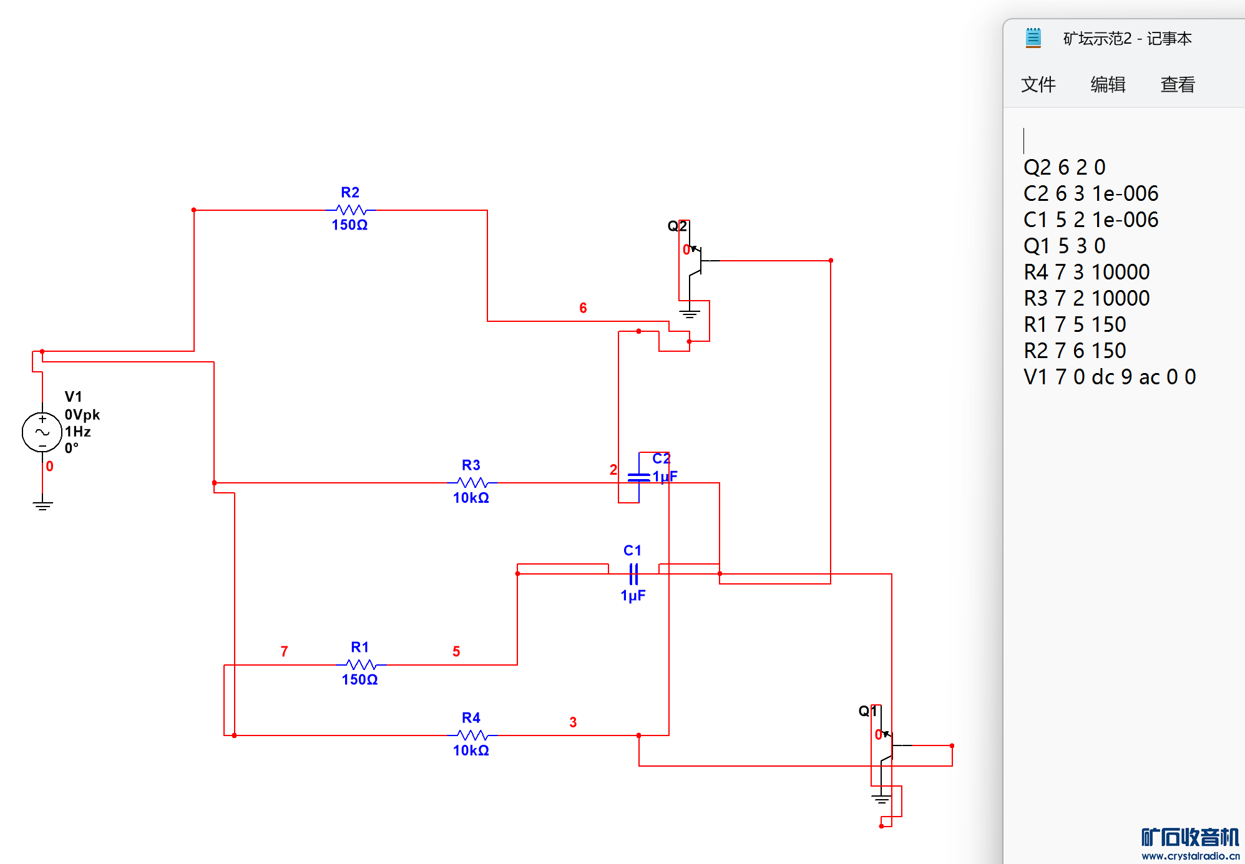Click the V1 reference label
This screenshot has height=864, width=1245.
pos(73,397)
